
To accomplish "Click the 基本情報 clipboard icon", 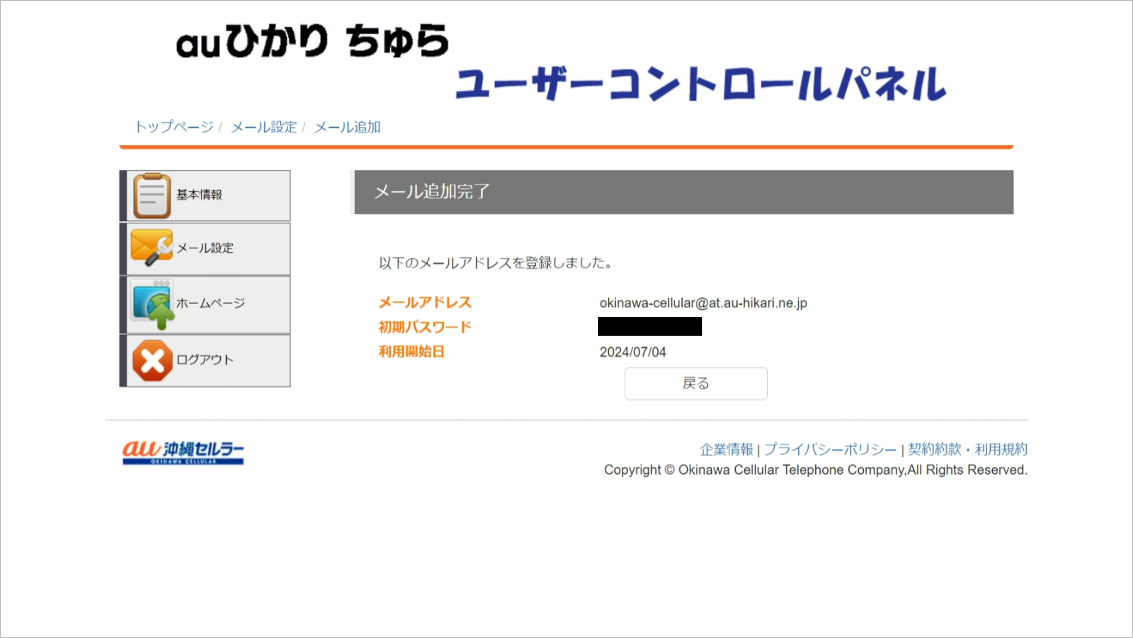I will [x=152, y=195].
